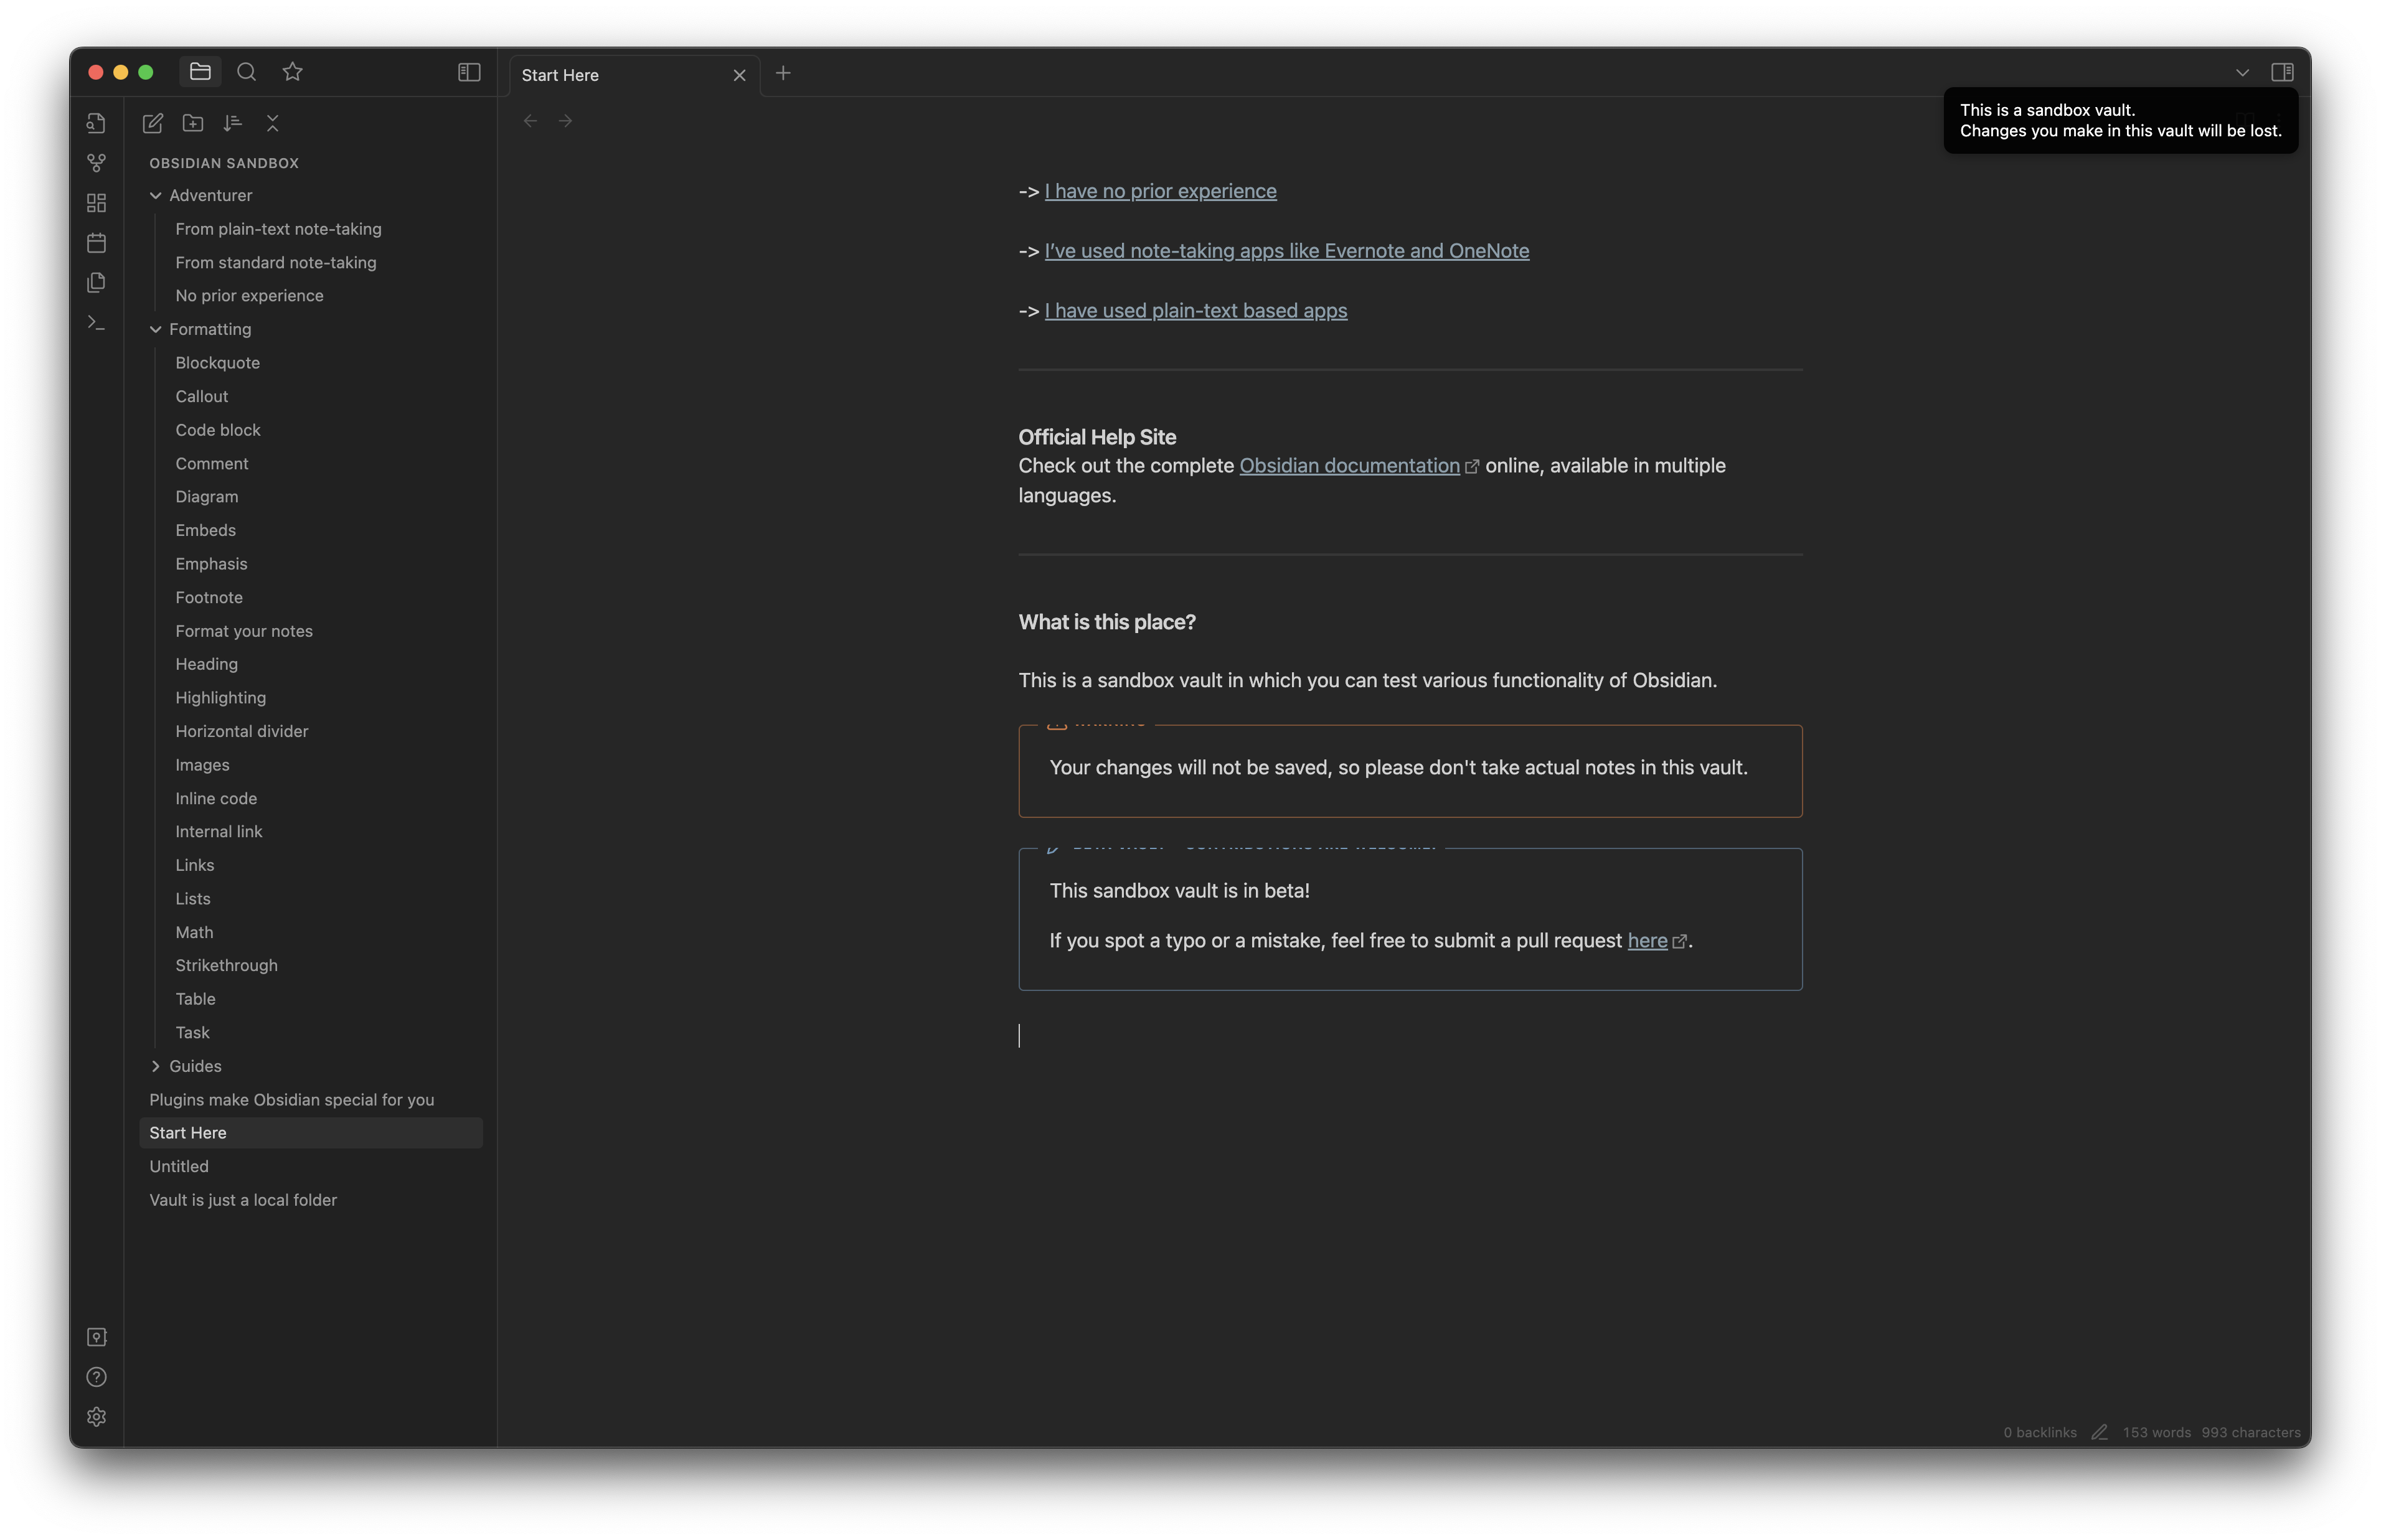Click the 'I have no prior experience' link
Image resolution: width=2381 pixels, height=1540 pixels.
pos(1160,191)
